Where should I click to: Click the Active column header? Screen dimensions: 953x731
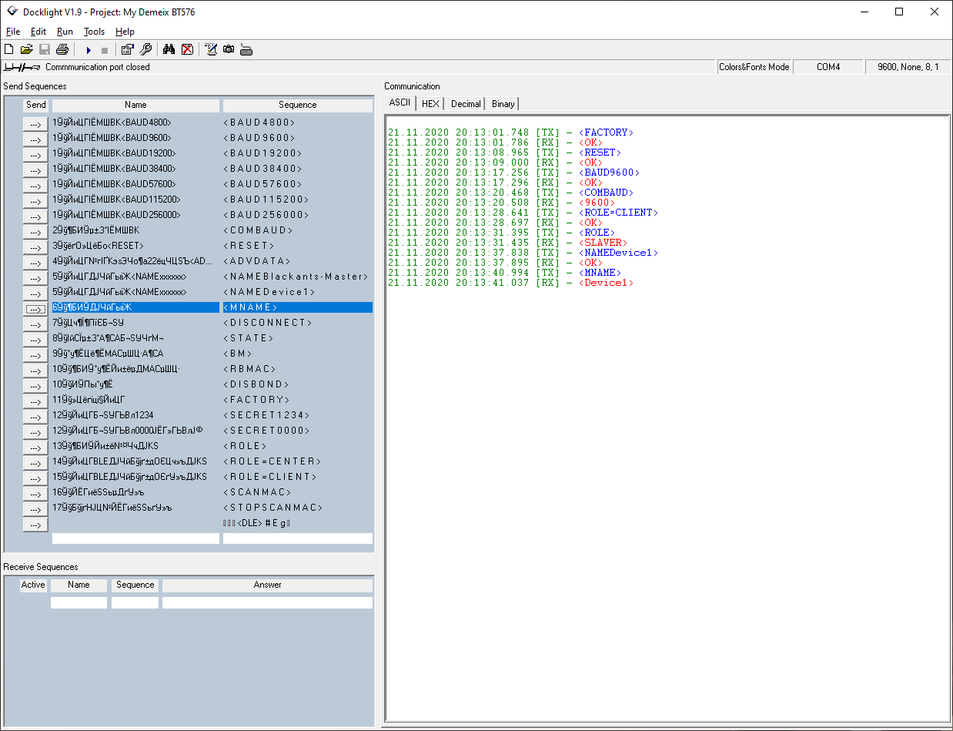[x=33, y=585]
